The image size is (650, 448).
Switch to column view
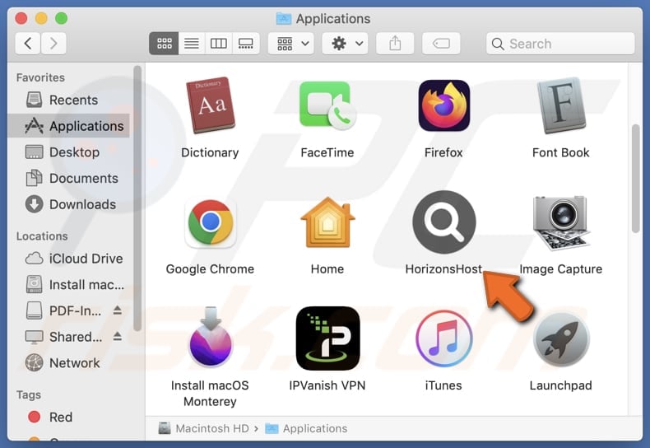(219, 43)
